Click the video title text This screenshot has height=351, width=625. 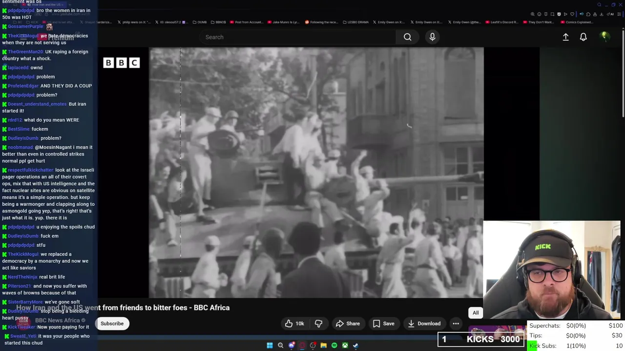(123, 308)
